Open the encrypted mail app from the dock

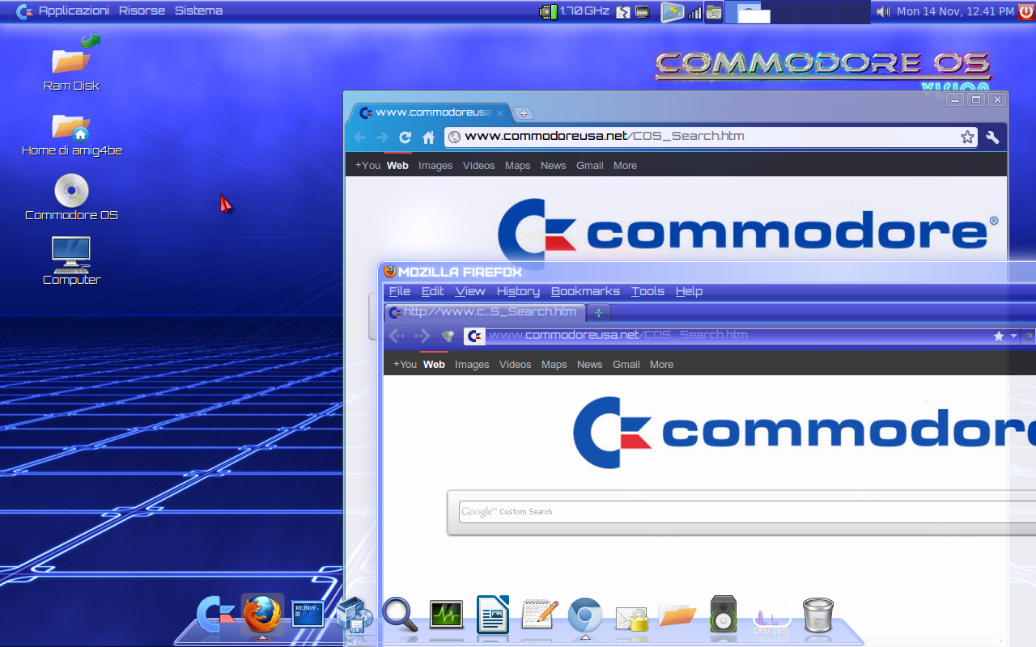(x=631, y=619)
